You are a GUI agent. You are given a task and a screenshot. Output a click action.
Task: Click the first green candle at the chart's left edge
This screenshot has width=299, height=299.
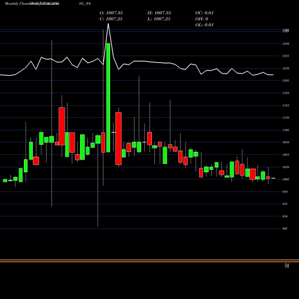(5, 181)
